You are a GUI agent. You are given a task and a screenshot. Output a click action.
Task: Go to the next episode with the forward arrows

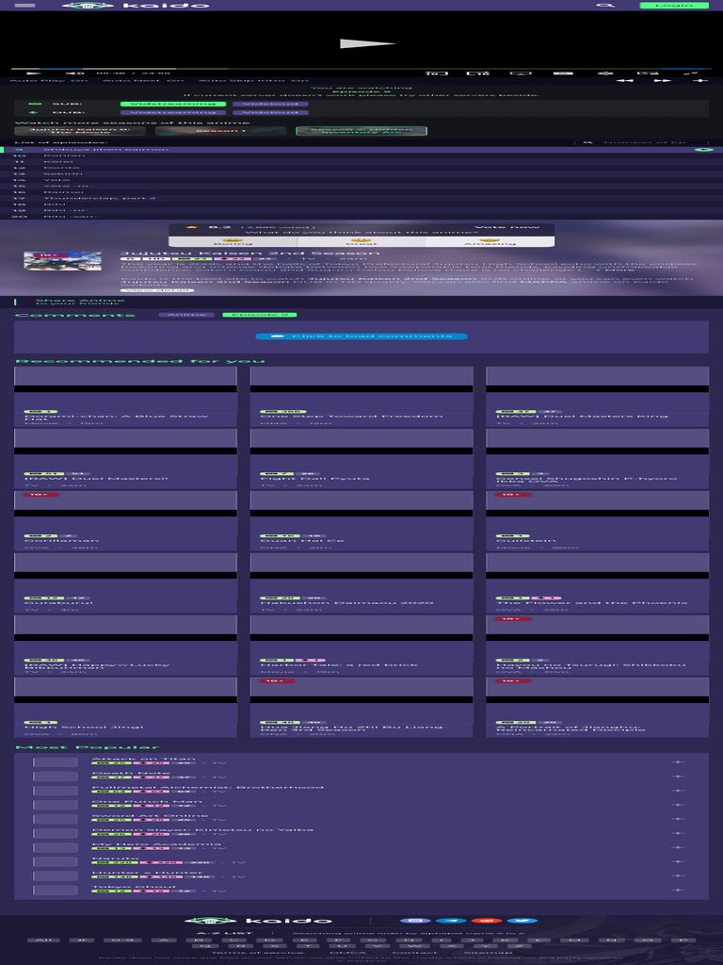tap(663, 81)
